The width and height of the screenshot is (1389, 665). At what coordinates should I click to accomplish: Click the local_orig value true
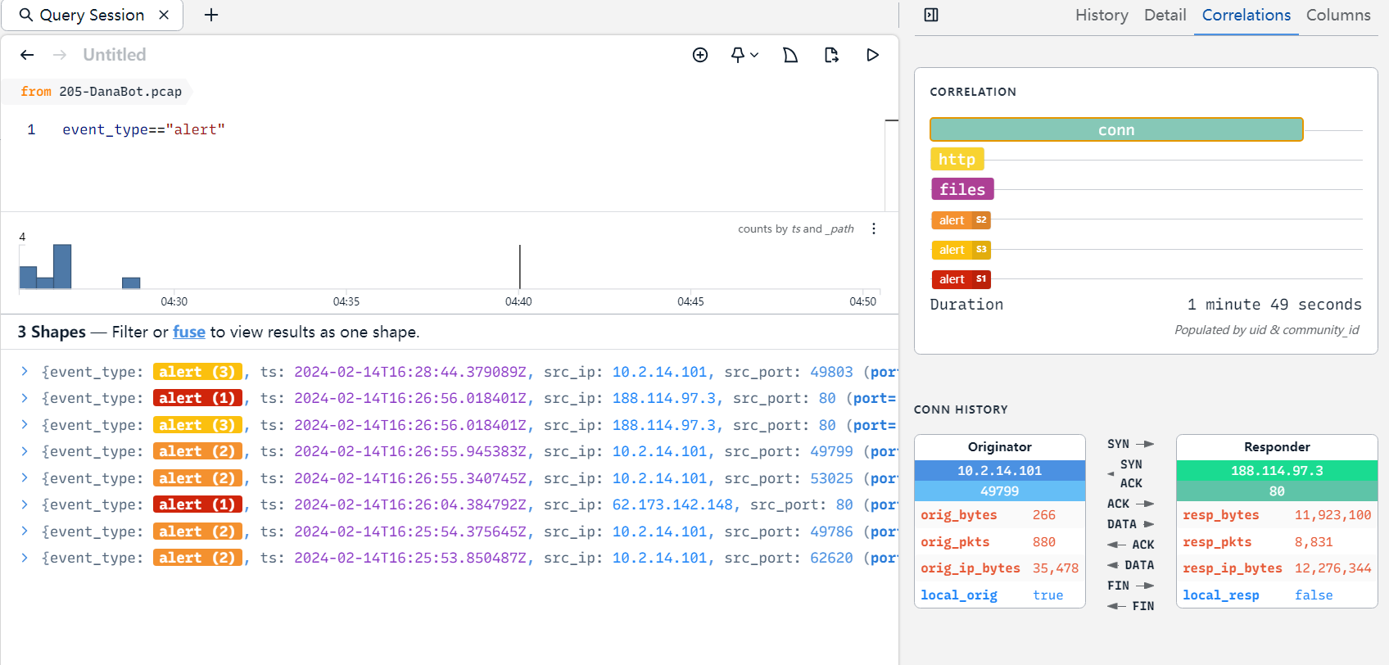pyautogui.click(x=1048, y=595)
